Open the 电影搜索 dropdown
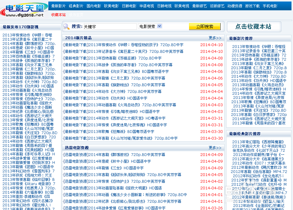 pos(150,26)
